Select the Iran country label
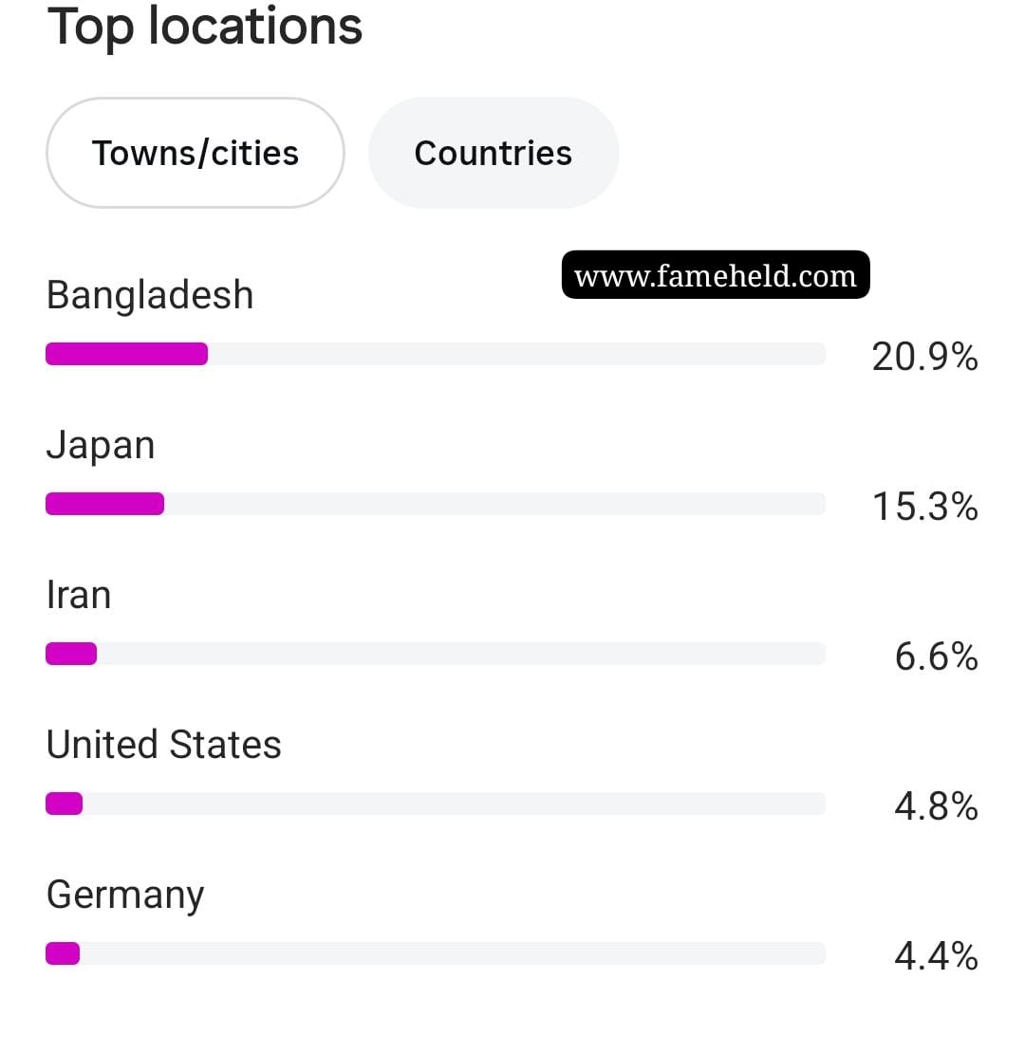This screenshot has height=1054, width=1025. [x=78, y=595]
